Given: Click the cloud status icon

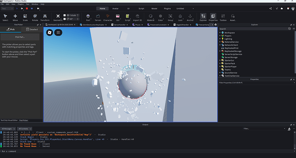Looking at the screenshot, I should coord(282,9).
